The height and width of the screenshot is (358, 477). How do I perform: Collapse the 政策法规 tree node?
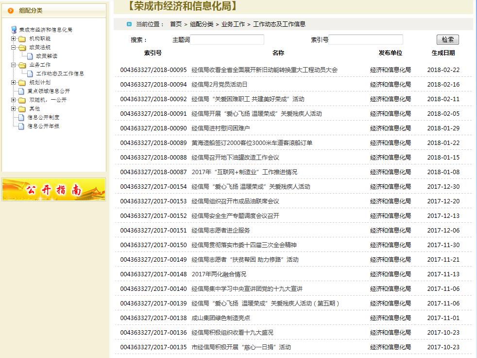tap(14, 48)
